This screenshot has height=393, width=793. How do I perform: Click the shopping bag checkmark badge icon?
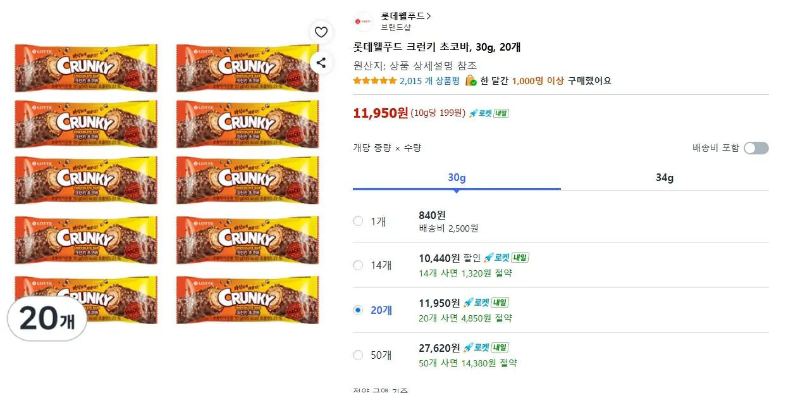tap(470, 81)
